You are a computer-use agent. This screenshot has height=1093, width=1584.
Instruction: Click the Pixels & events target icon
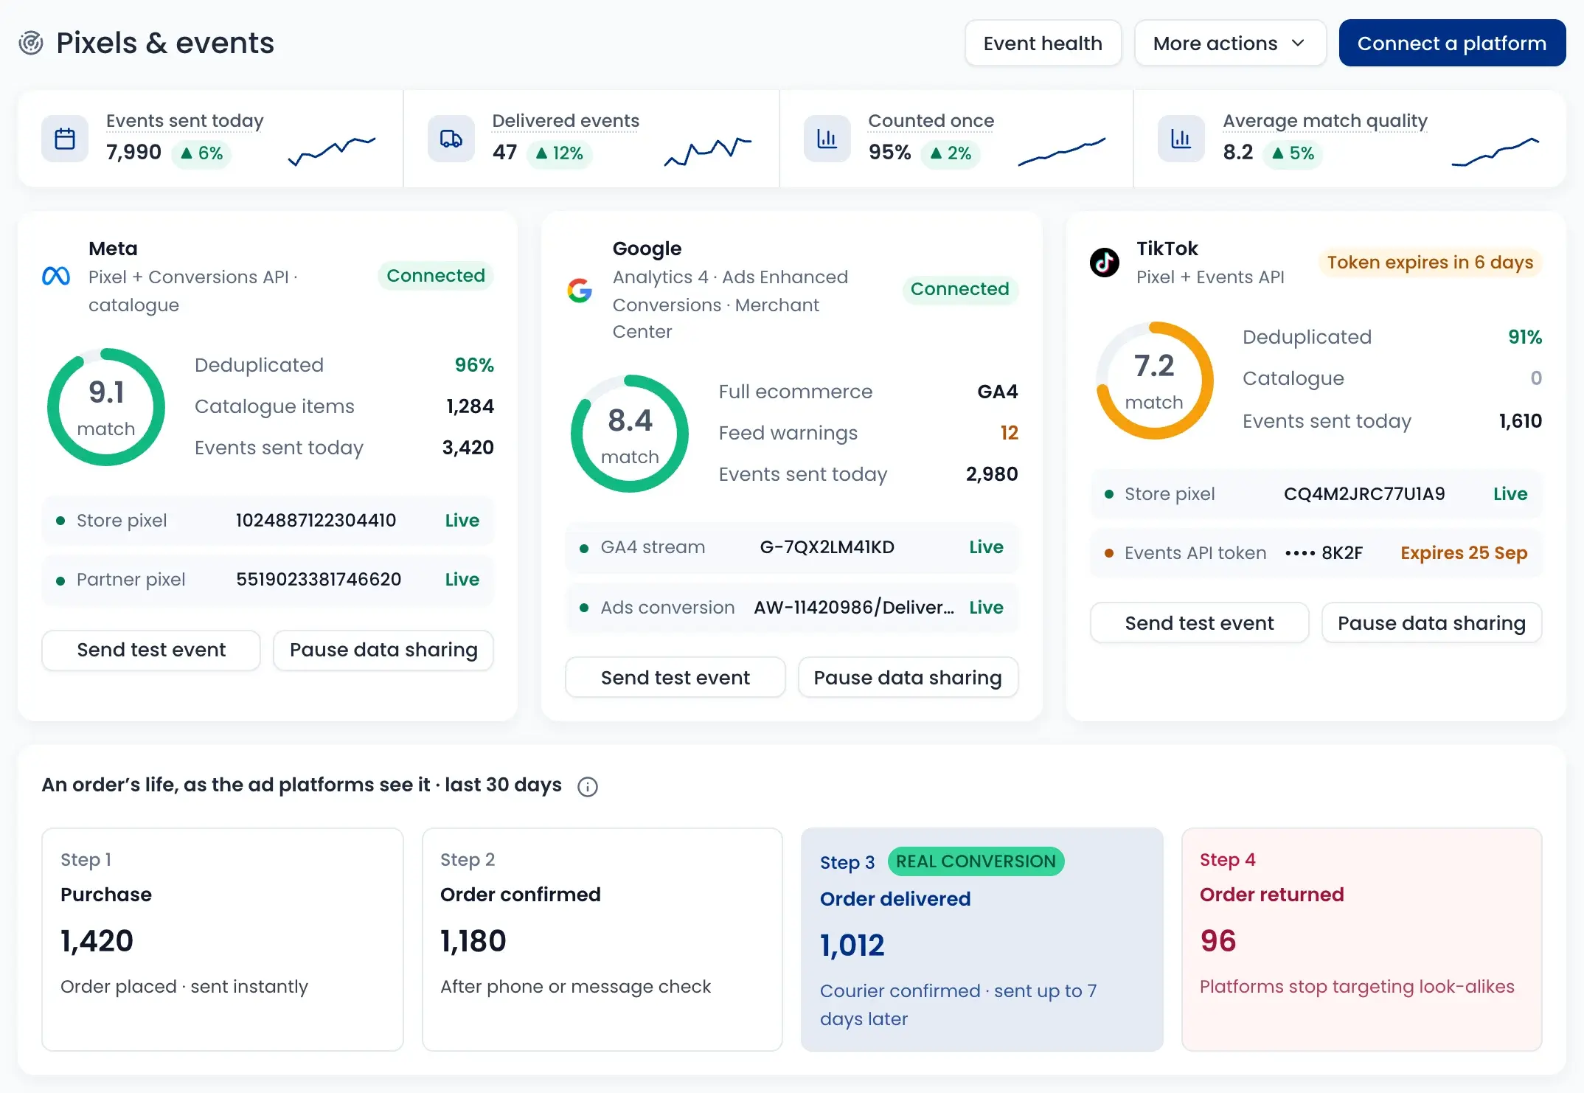pos(31,43)
